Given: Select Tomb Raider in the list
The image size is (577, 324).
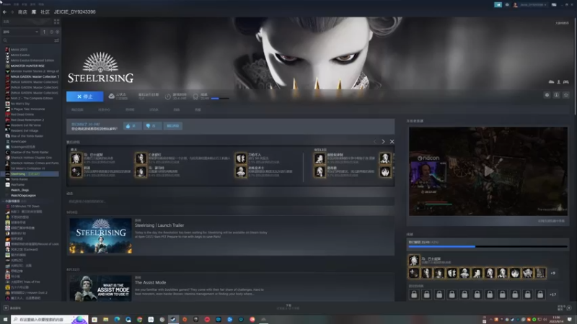Looking at the screenshot, I should pyautogui.click(x=19, y=179).
